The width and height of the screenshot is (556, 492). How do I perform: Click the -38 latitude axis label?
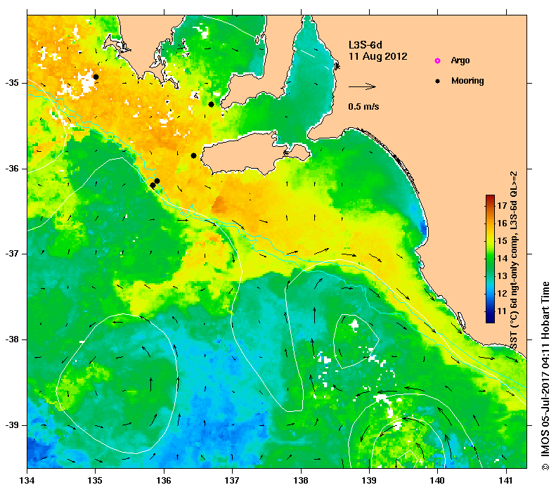click(12, 339)
